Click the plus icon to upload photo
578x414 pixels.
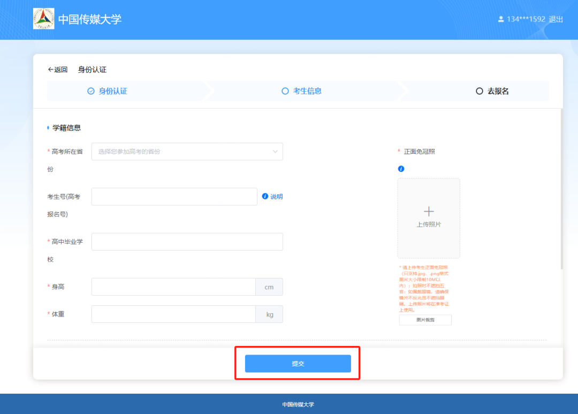pos(429,211)
